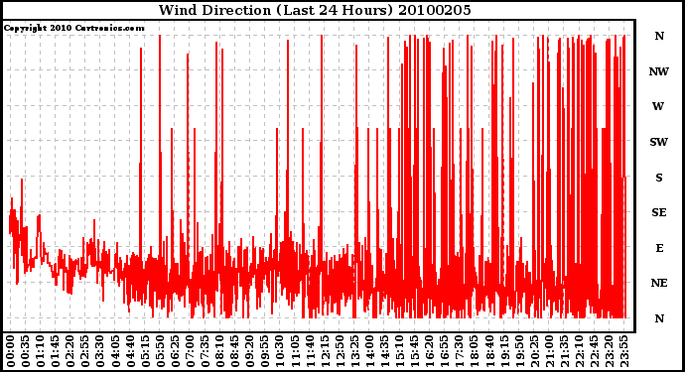Click the 16:20 time axis label
The height and width of the screenshot is (372, 685).
[429, 352]
